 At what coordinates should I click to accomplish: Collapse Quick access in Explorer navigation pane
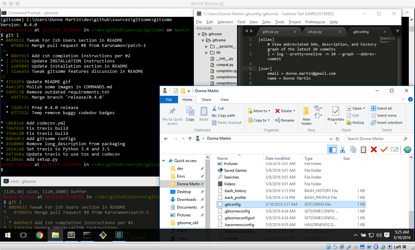pos(163,161)
